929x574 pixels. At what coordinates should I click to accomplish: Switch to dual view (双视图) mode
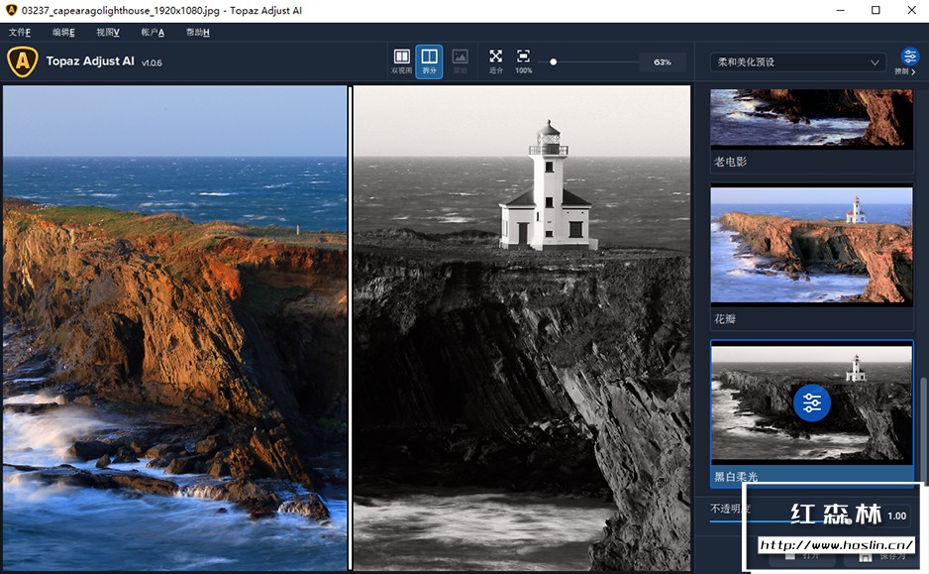(401, 61)
